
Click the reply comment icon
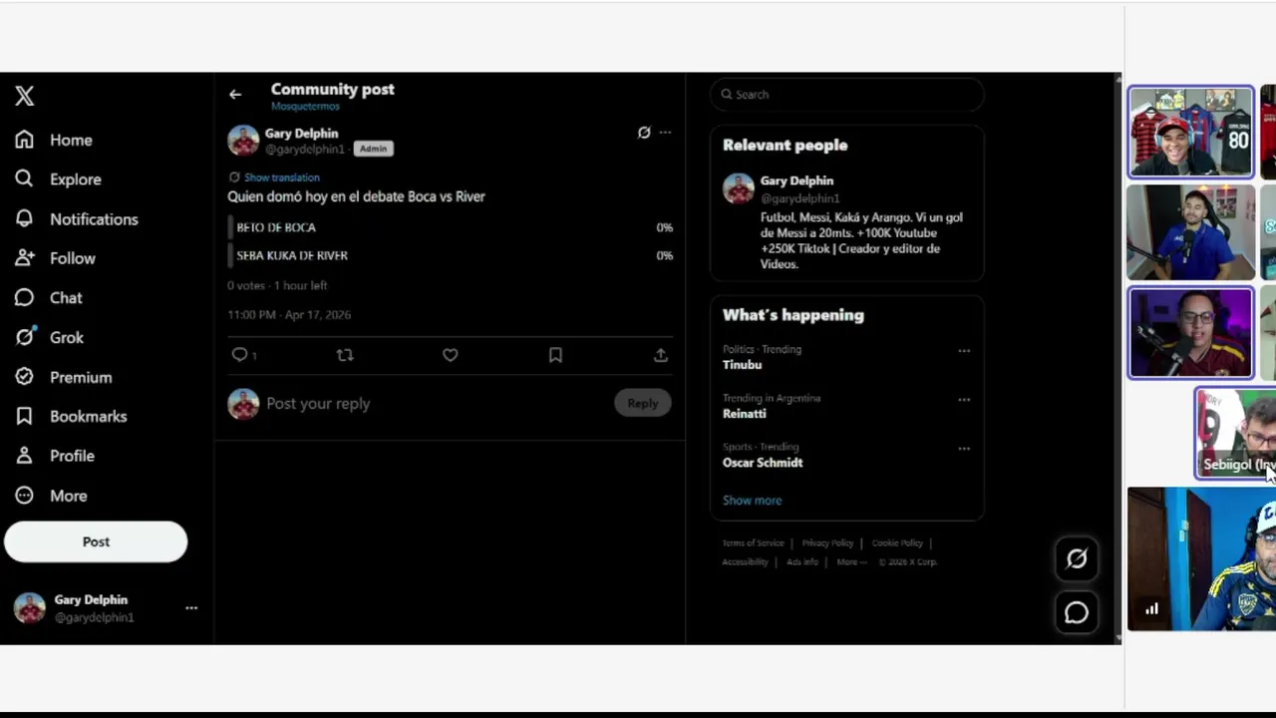[239, 355]
